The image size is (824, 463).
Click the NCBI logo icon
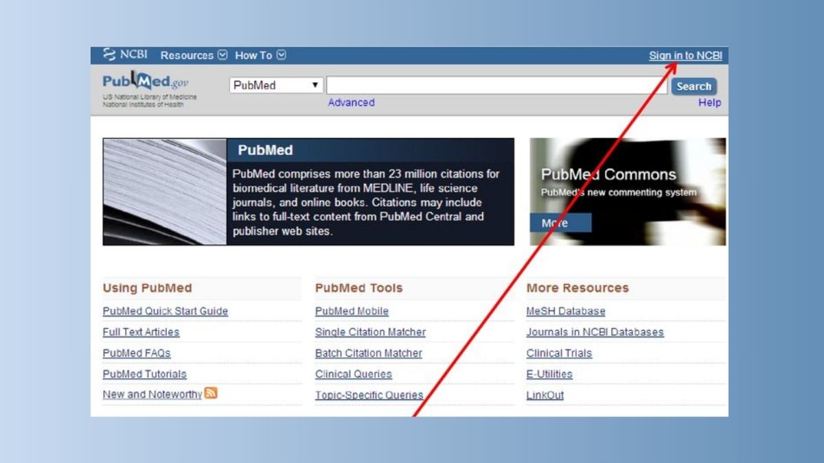pyautogui.click(x=109, y=54)
